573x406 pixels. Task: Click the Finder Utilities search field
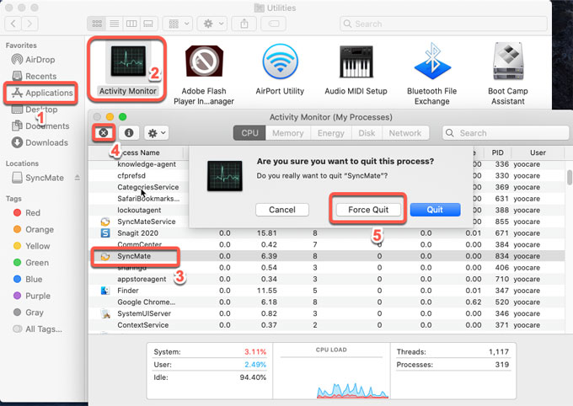(443, 24)
